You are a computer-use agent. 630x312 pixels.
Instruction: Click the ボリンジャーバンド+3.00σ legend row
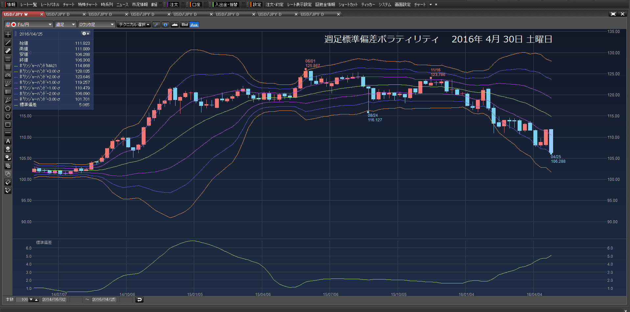point(53,71)
